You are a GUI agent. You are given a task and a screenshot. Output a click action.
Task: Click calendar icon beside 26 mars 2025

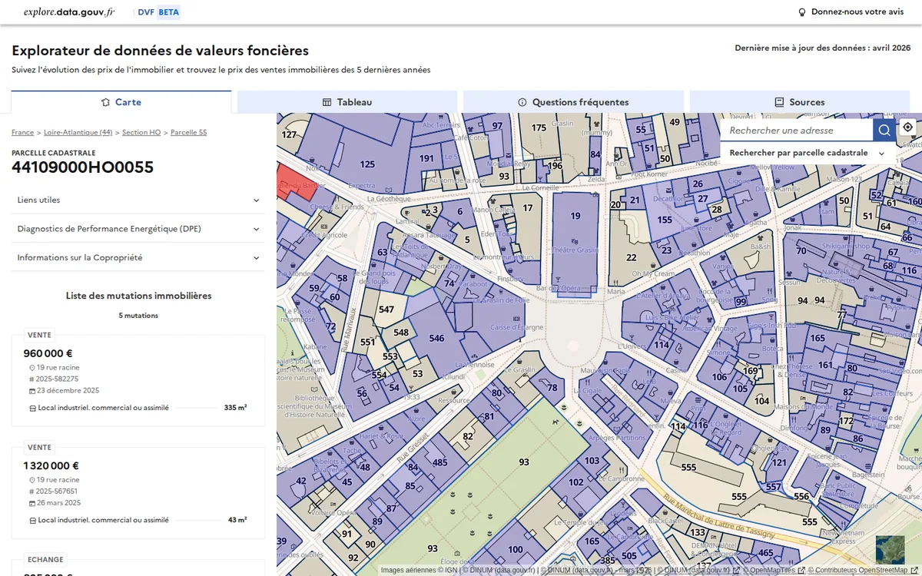(32, 503)
